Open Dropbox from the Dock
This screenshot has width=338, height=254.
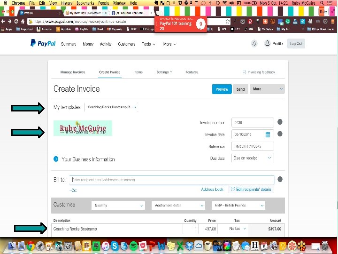tap(190, 246)
